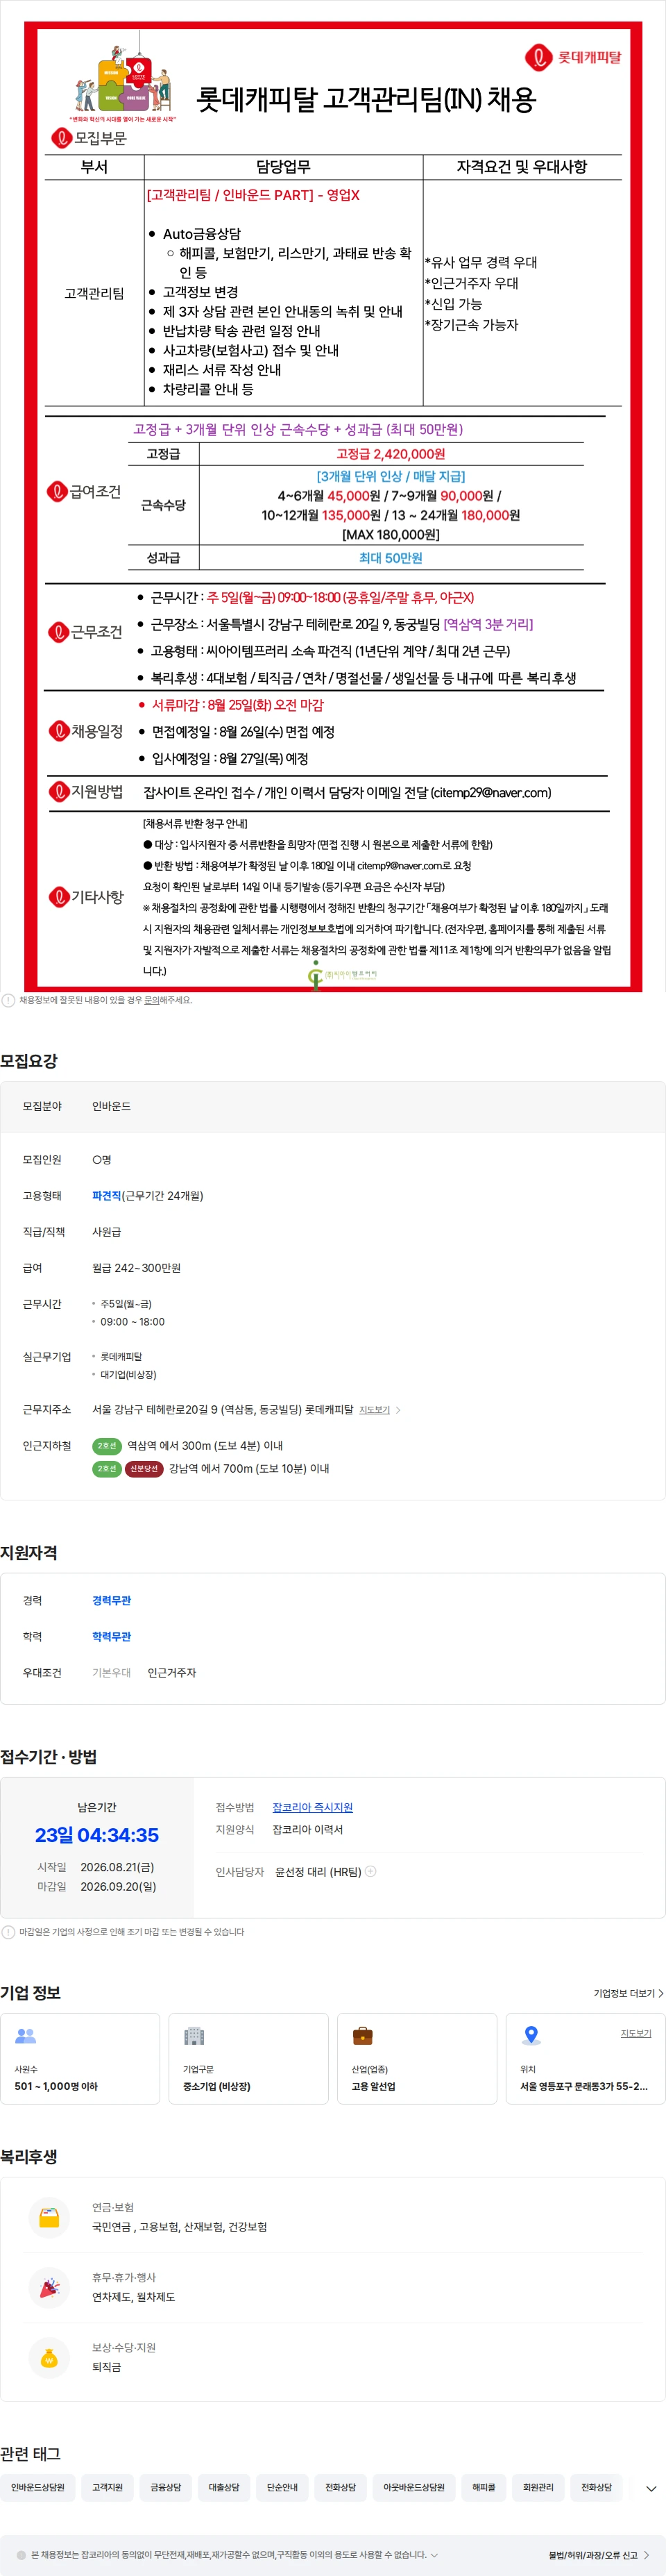The height and width of the screenshot is (2576, 666).
Task: Click the 월급 242~300만원 salary text
Action: point(137,1268)
